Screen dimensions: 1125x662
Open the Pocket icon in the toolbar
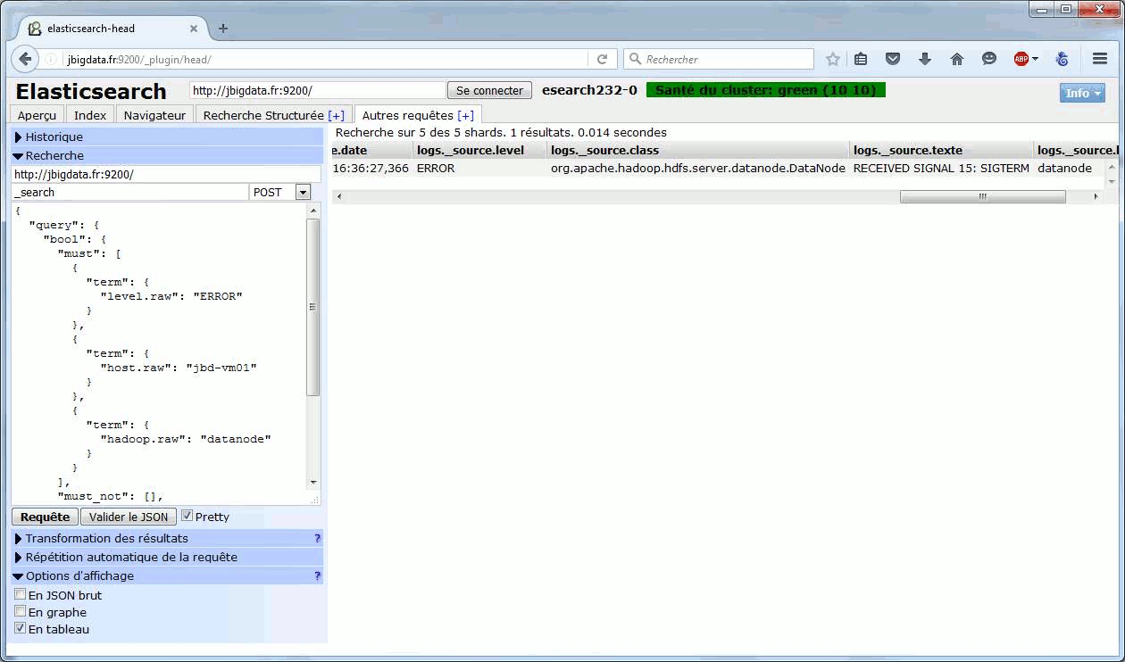pos(892,59)
